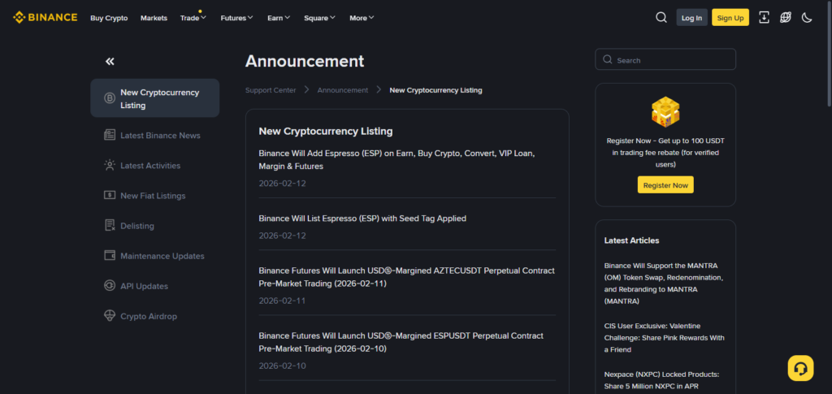Click the Maintenance Updates wallet icon
Image resolution: width=832 pixels, height=394 pixels.
point(110,256)
